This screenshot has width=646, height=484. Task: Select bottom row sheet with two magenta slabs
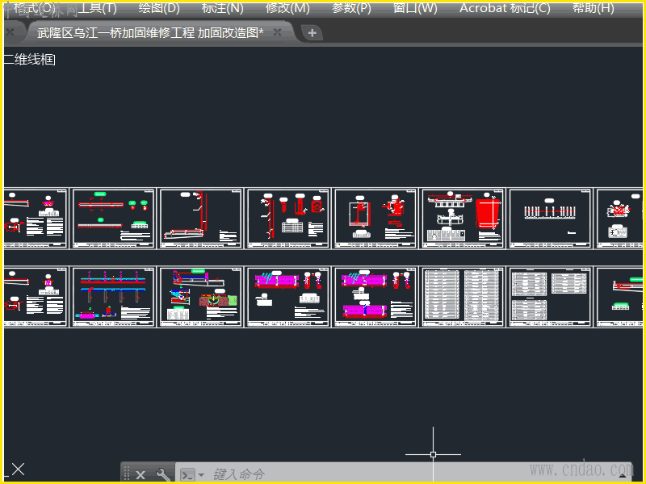point(375,297)
